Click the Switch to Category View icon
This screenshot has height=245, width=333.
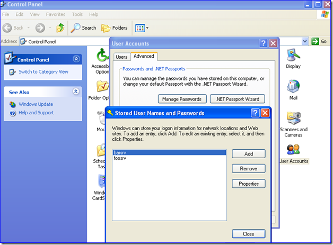coord(12,72)
